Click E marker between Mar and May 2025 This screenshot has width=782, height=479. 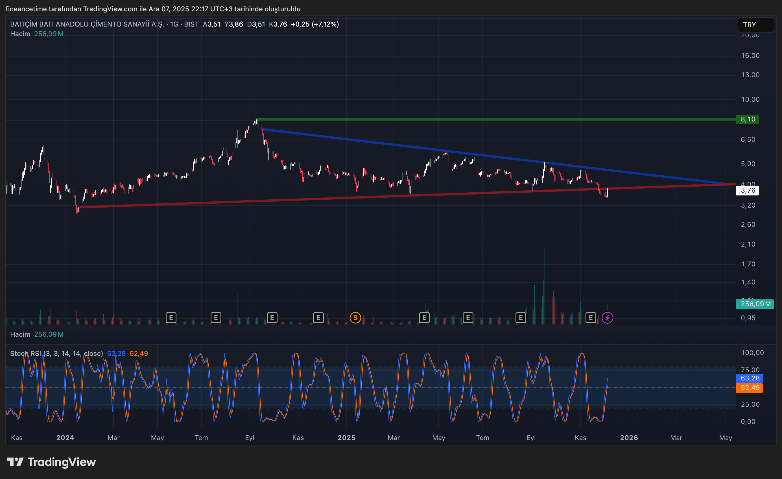pos(424,317)
